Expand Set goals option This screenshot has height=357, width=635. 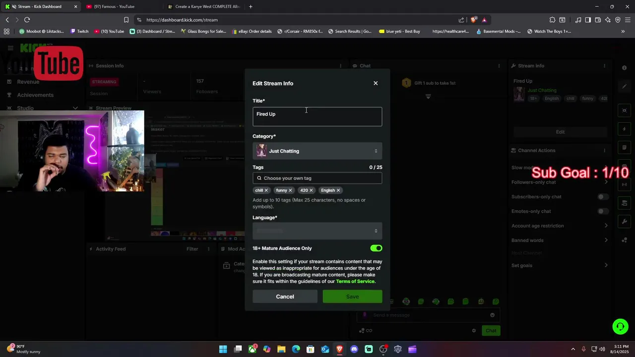[x=606, y=265]
